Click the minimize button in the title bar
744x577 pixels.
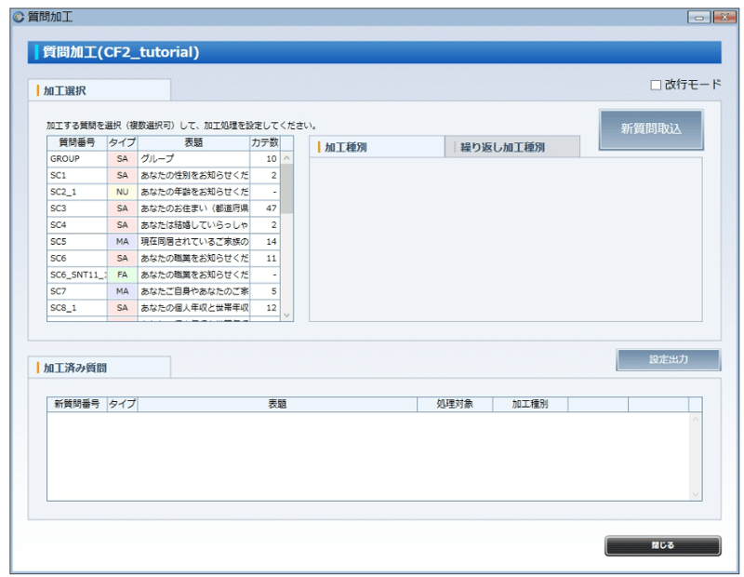699,15
